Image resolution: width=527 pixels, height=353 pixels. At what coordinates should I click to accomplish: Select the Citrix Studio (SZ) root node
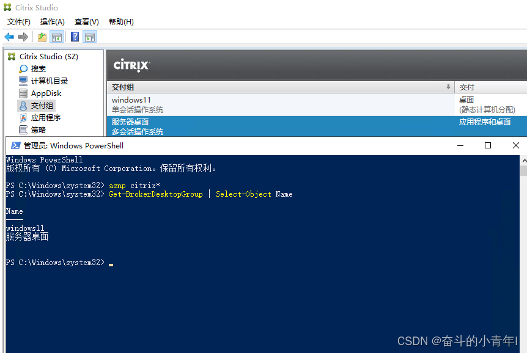(x=48, y=57)
